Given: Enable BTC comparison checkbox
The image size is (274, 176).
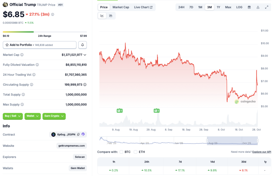Looking at the screenshot, I should tap(121, 152).
